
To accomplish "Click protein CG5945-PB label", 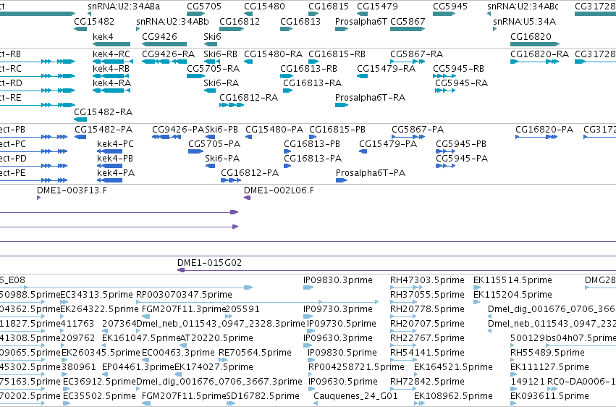I will [x=461, y=144].
